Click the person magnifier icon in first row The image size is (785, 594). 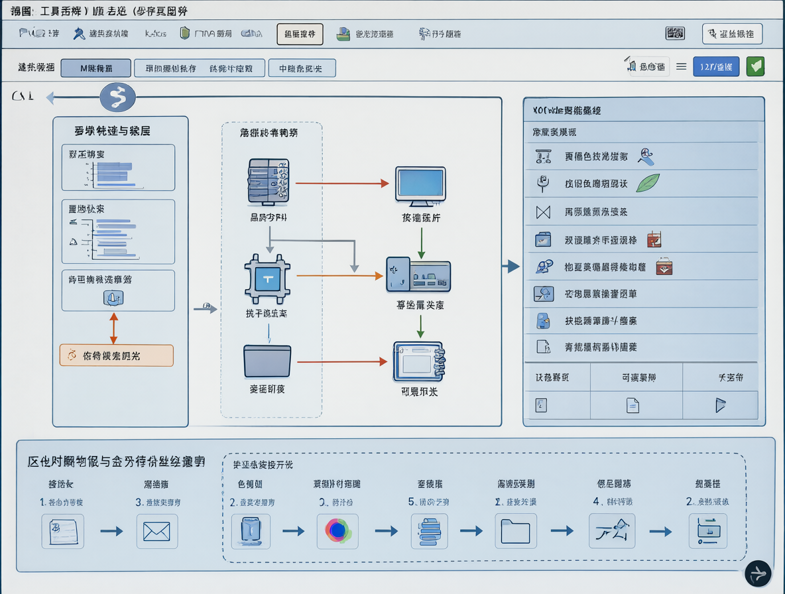point(646,156)
